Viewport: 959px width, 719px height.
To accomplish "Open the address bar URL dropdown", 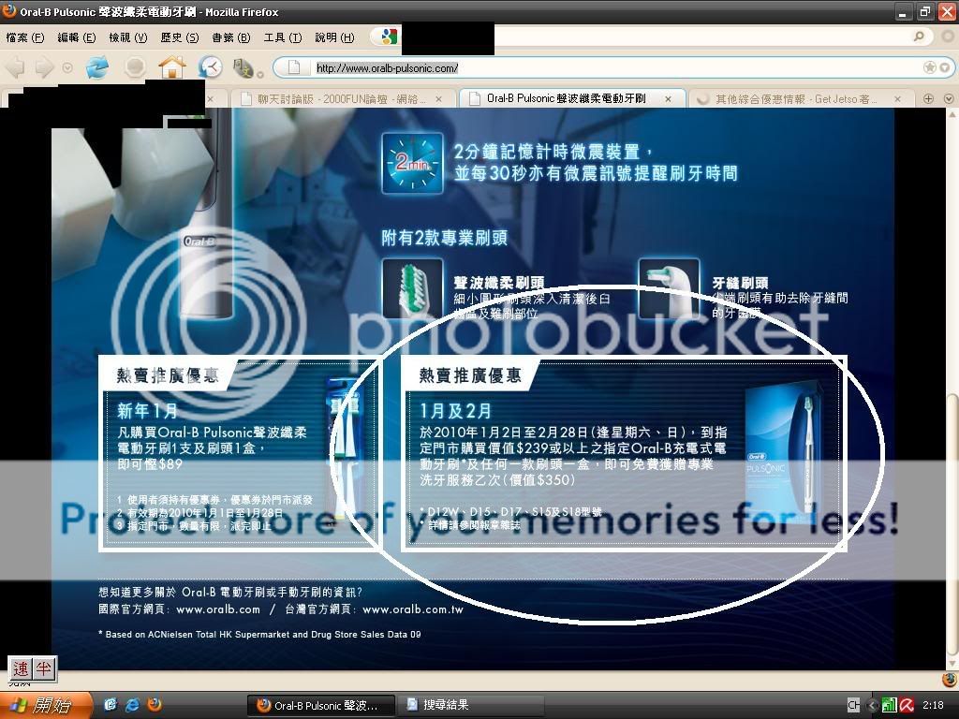I will pyautogui.click(x=943, y=67).
